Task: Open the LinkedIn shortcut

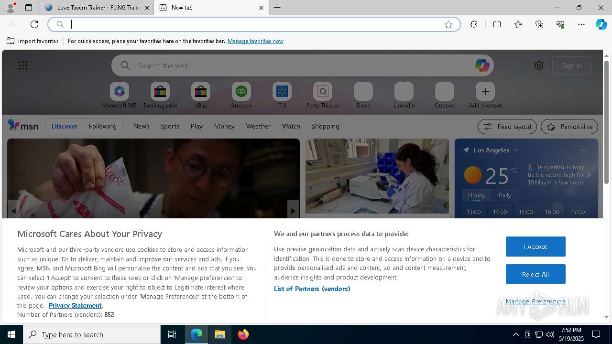Action: pos(404,95)
